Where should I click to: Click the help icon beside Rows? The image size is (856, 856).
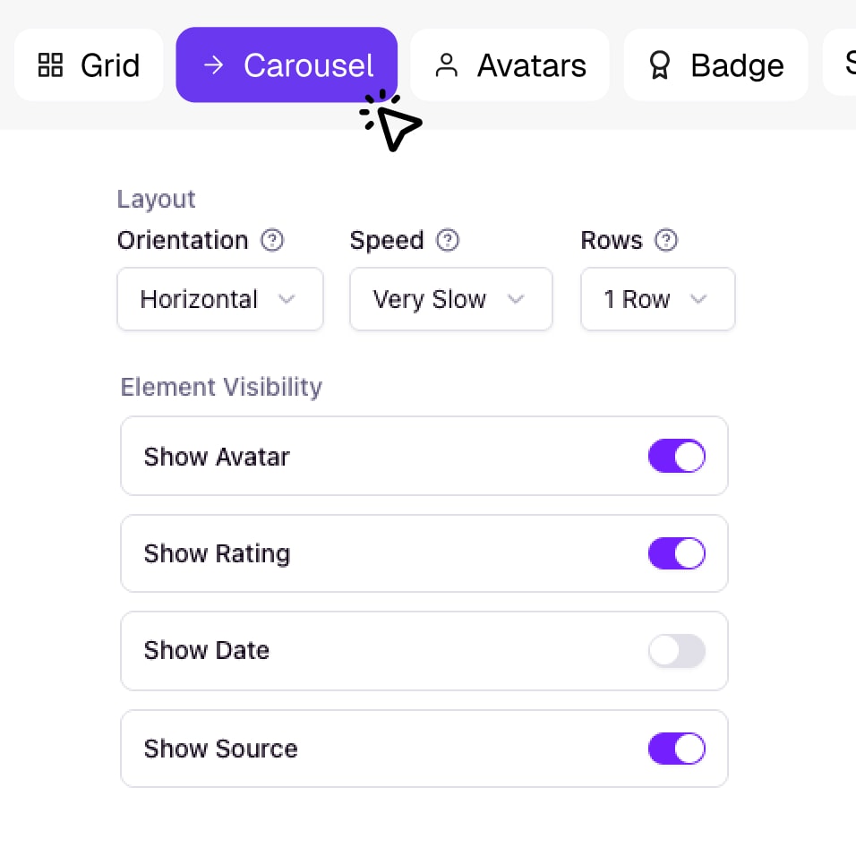coord(665,240)
